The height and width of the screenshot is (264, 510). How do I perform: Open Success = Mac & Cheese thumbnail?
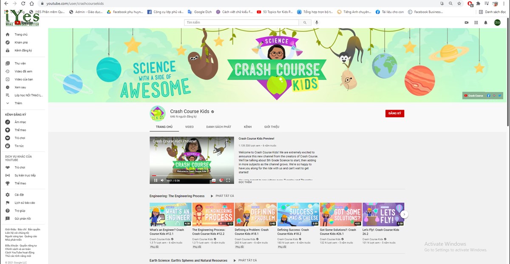[x=298, y=214]
